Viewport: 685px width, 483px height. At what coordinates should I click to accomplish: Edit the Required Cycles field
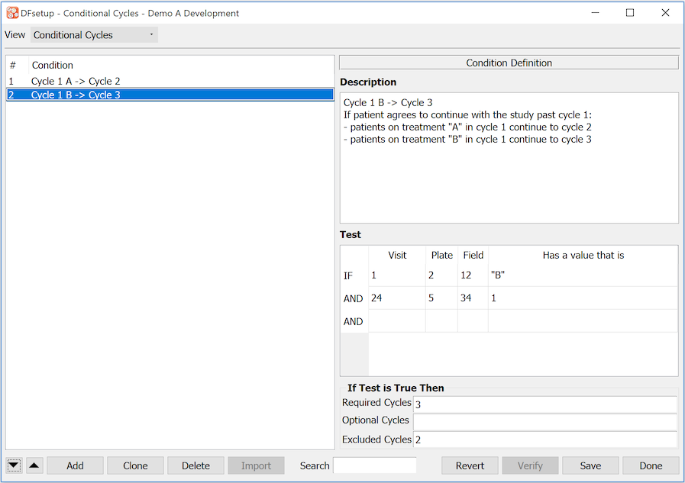click(544, 404)
